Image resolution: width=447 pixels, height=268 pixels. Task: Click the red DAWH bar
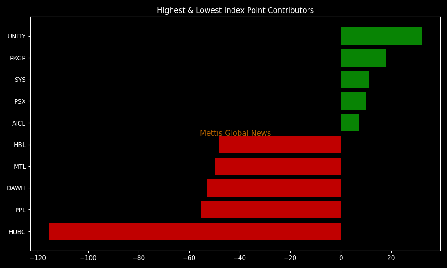pos(274,188)
